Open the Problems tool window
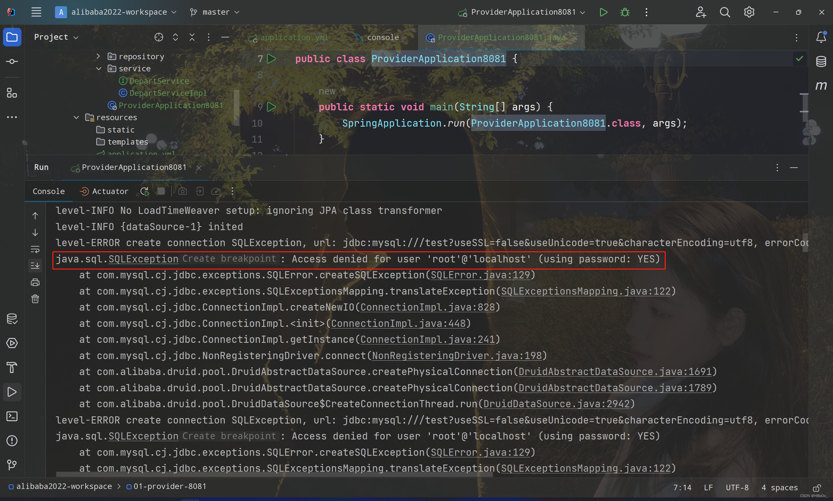 (x=12, y=440)
